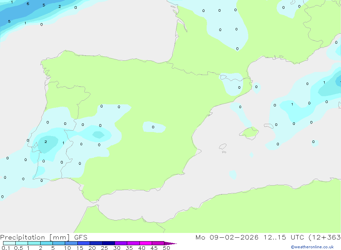The image size is (341, 250).
Task: Click the '2' value over western Portugal
Action: [x=46, y=142]
